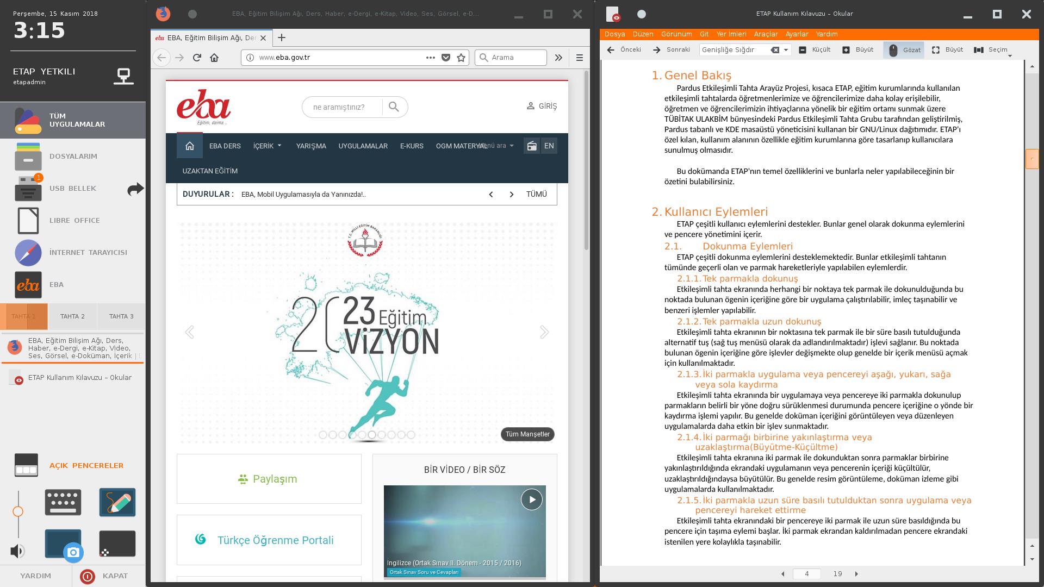Open the black screen tool icon
Viewport: 1044px width, 587px height.
[117, 544]
